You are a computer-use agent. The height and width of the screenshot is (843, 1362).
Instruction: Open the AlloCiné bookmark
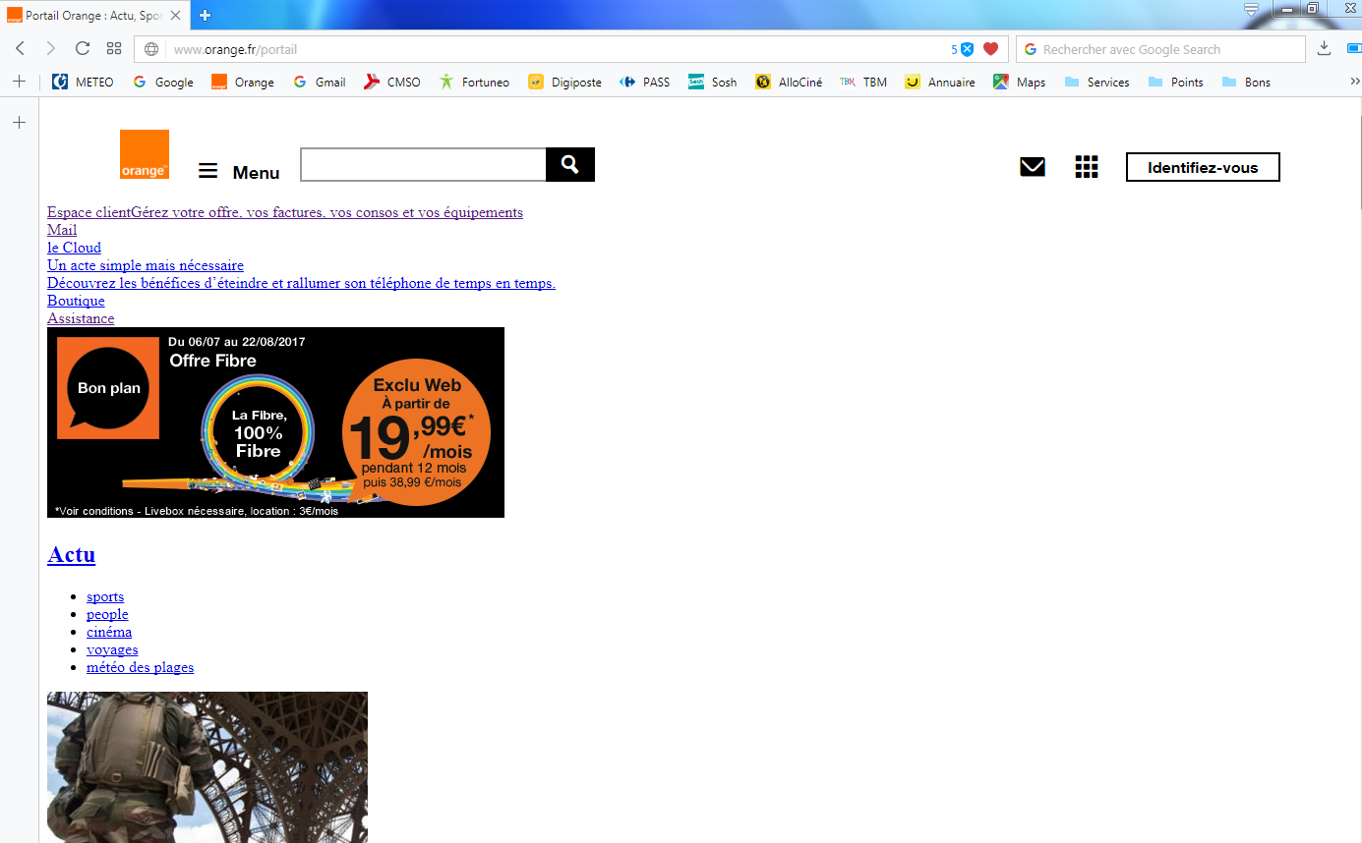pos(789,83)
